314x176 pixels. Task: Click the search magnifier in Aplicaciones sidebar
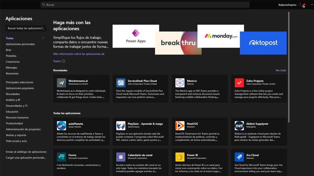tap(42, 28)
